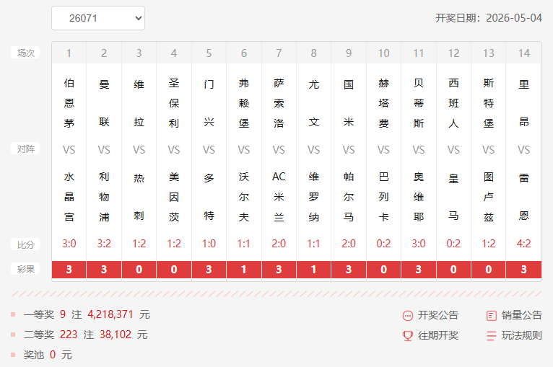
Task: Click the home team 伯恩茅
Action: [69, 103]
